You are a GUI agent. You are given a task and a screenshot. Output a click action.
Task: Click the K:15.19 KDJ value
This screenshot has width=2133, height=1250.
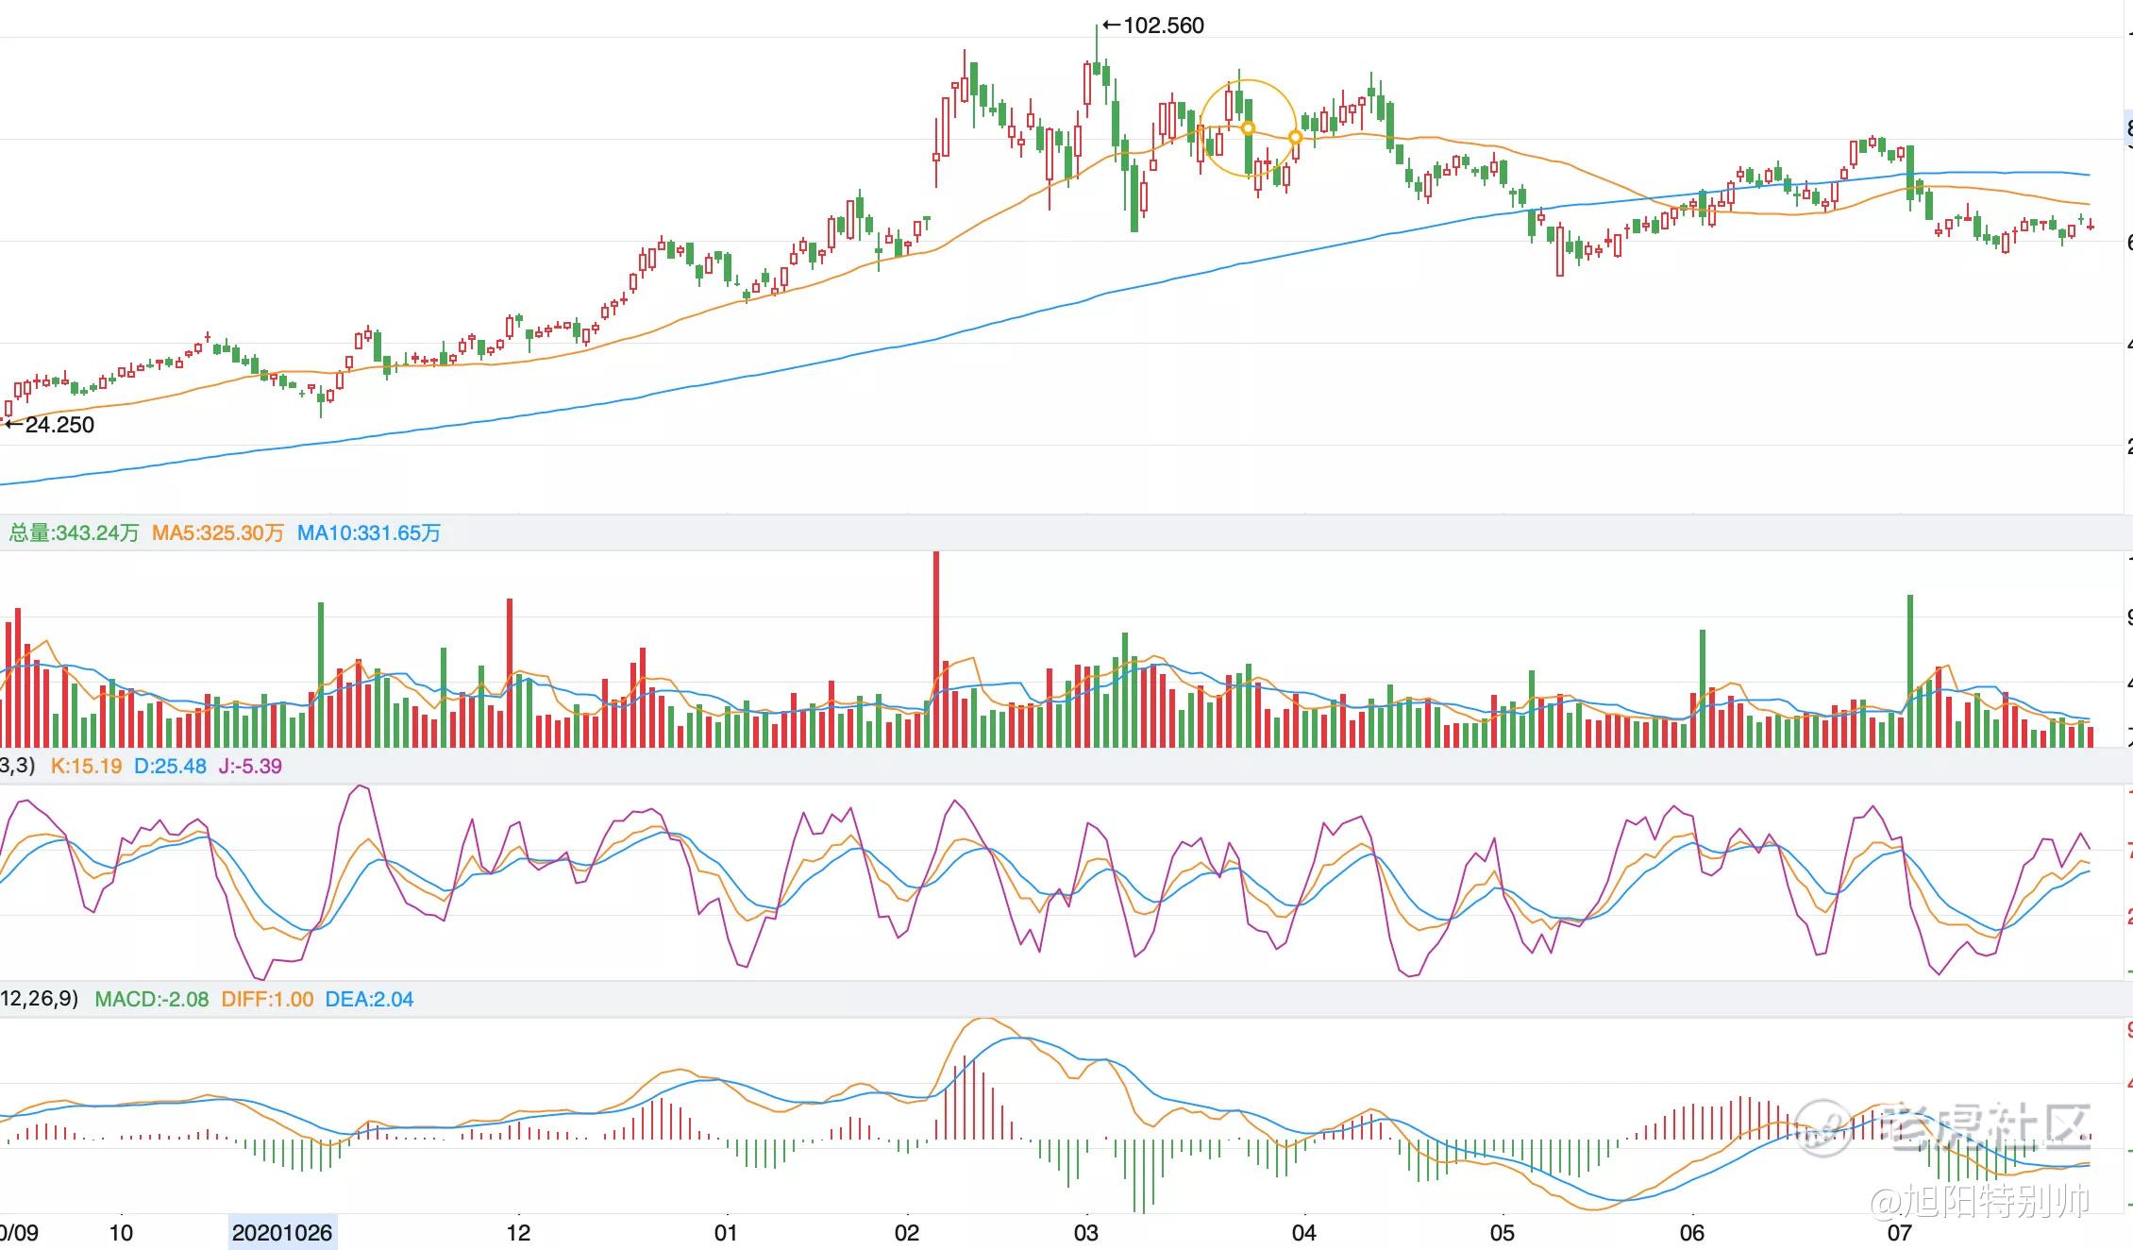click(x=86, y=766)
